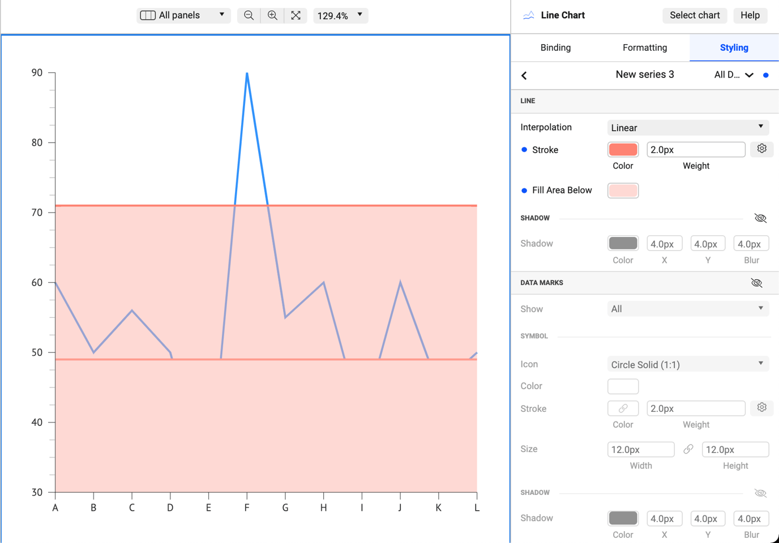Switch to the Formatting tab
The image size is (779, 543).
pos(645,48)
